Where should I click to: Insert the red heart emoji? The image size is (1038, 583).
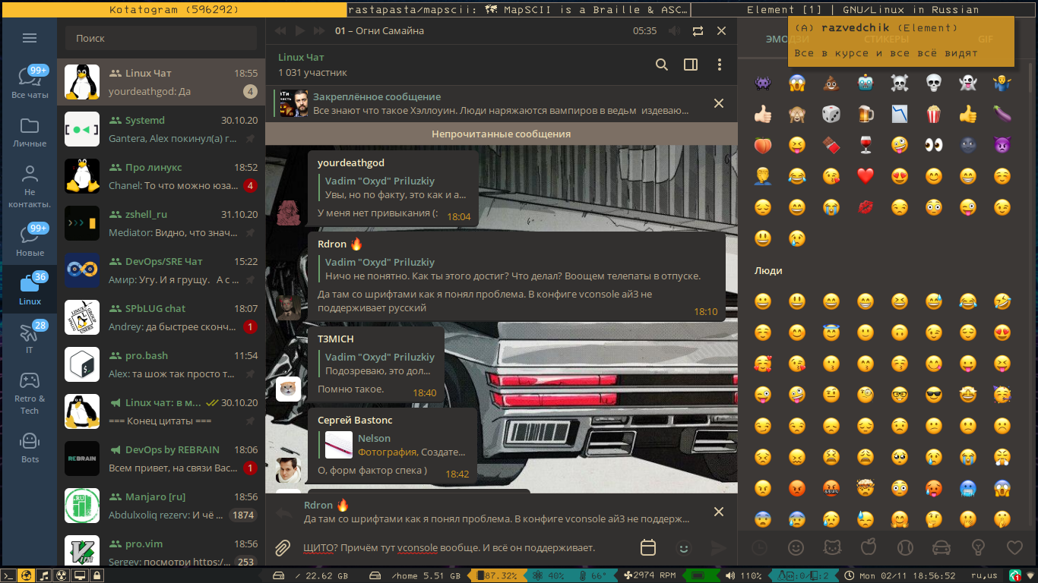coord(866,176)
